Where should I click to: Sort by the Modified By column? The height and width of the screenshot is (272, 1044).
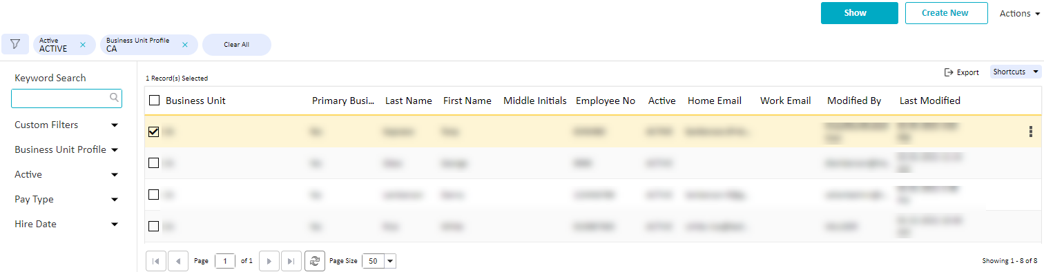coord(854,101)
